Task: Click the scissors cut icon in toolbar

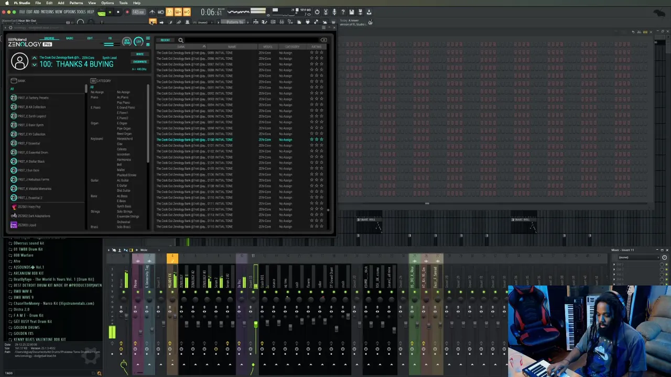Action: click(x=326, y=12)
